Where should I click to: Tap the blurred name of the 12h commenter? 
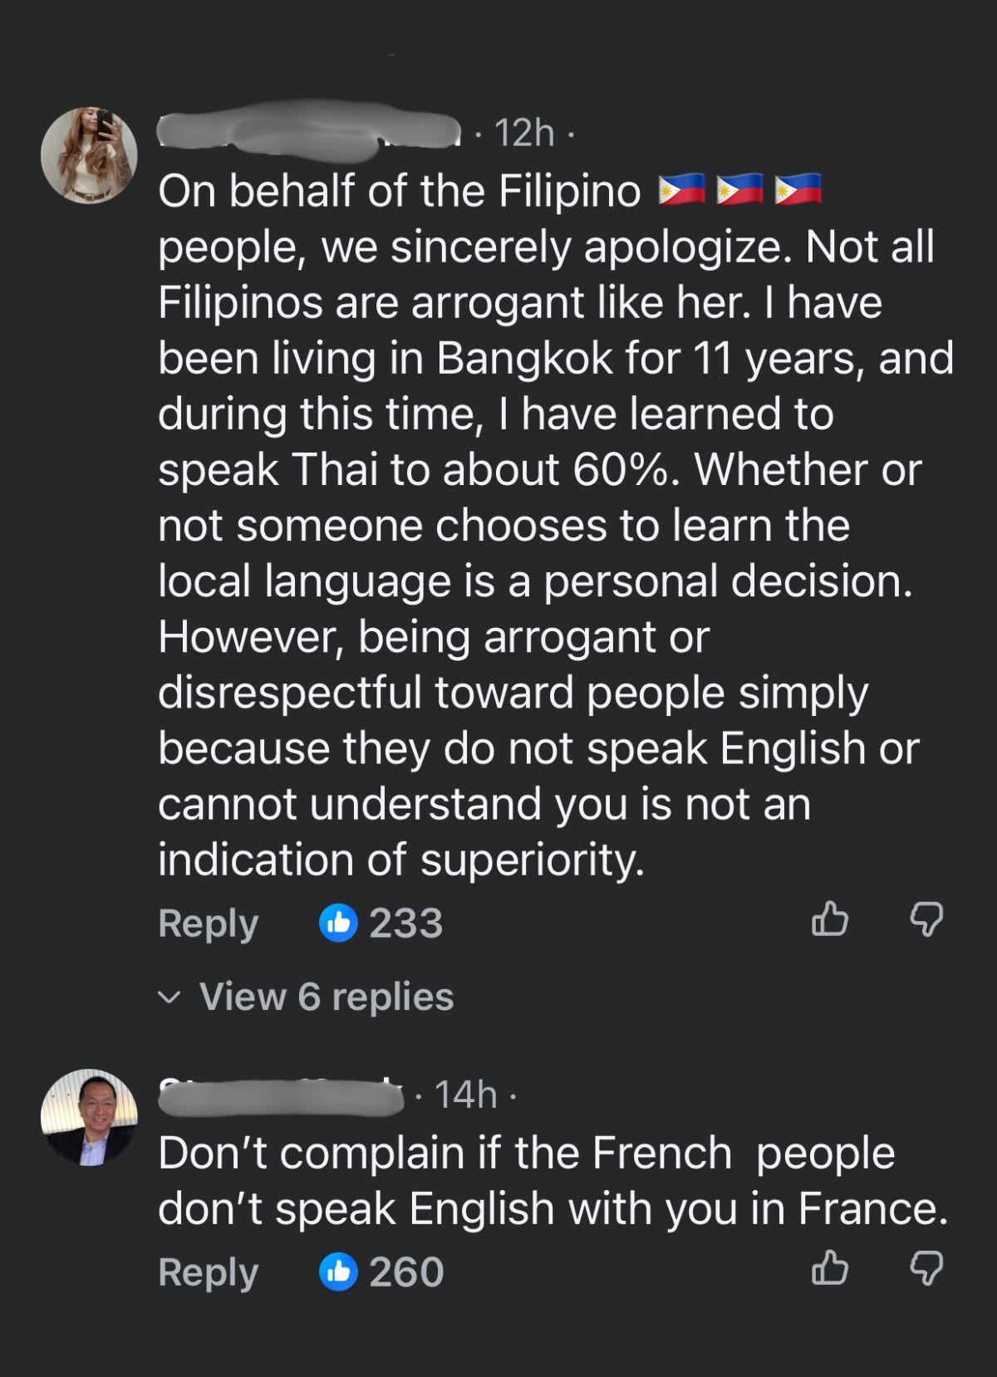tap(309, 132)
